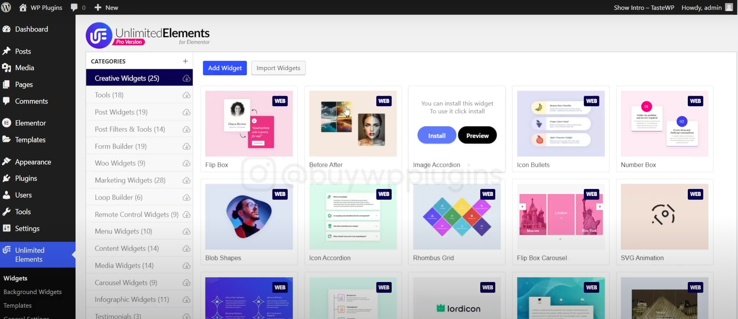Select the Post Widgets (19) category
Screen dimensions: 738x319
click(x=121, y=112)
